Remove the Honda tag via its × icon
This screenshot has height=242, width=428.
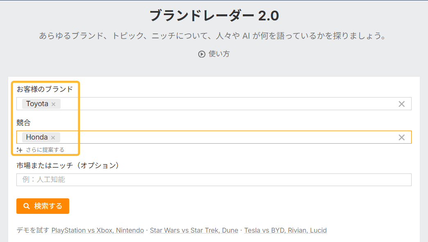[53, 137]
